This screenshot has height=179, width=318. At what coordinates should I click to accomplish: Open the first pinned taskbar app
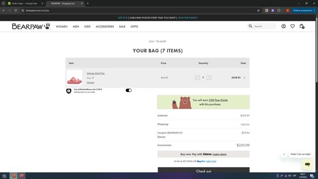[13, 176]
